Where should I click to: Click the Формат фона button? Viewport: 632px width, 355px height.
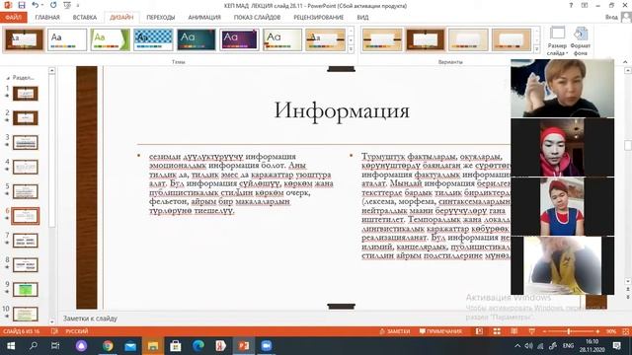tap(581, 40)
